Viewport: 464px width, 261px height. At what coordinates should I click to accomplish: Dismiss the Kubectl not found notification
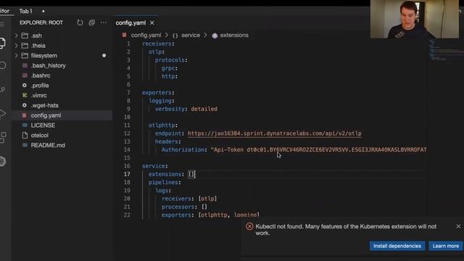click(x=458, y=226)
